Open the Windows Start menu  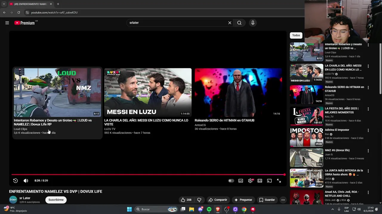[129, 209]
